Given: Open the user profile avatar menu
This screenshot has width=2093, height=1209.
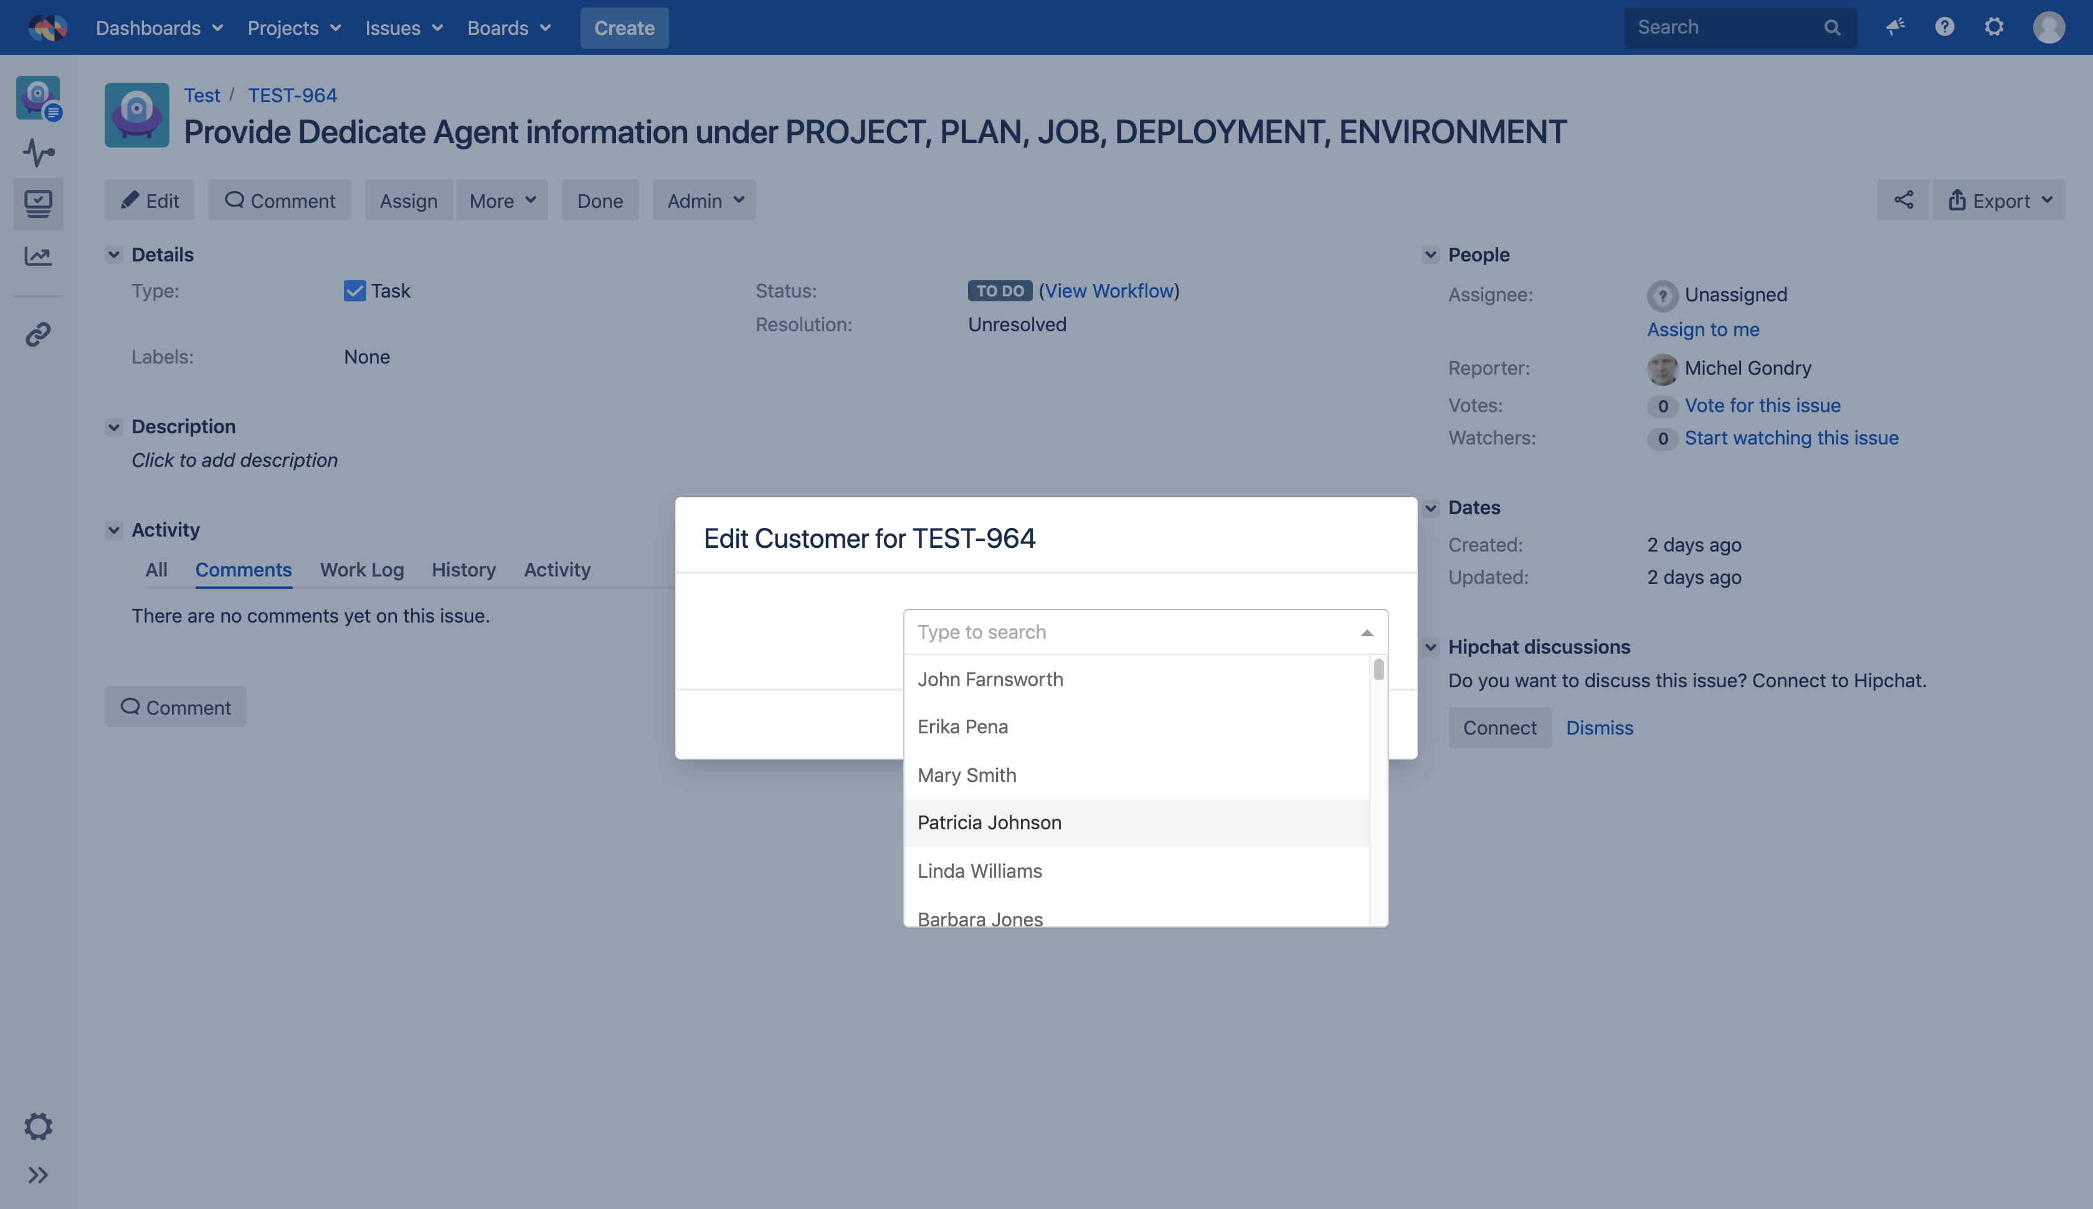Looking at the screenshot, I should click(2048, 27).
